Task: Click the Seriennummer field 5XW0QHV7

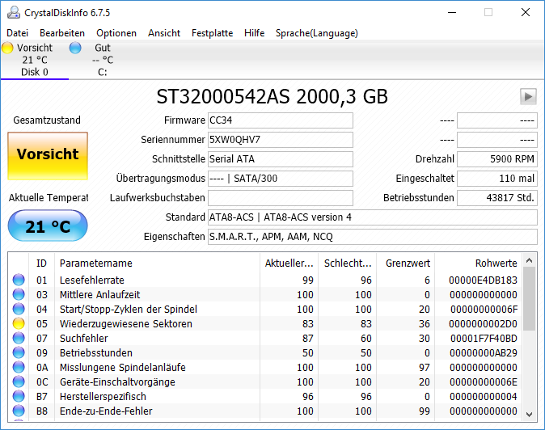Action: coord(281,140)
